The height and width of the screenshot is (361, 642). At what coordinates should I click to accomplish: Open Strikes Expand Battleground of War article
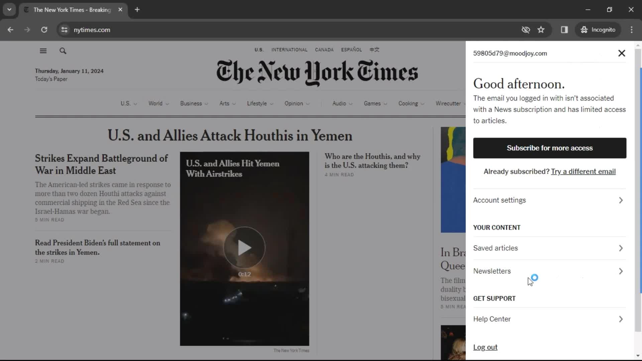[x=102, y=164]
